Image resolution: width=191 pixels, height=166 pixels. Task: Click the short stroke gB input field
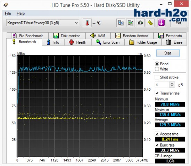pyautogui.click(x=162, y=85)
